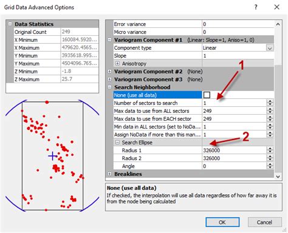Click the Radius 1 value field
Viewport: 288px width, 233px height.
click(x=235, y=150)
